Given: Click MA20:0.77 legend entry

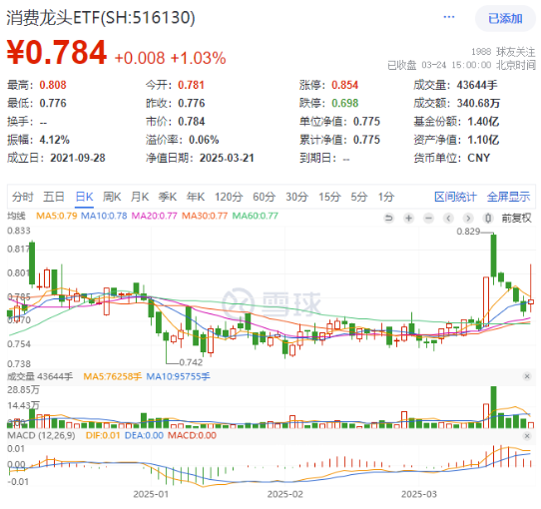Looking at the screenshot, I should point(155,216).
